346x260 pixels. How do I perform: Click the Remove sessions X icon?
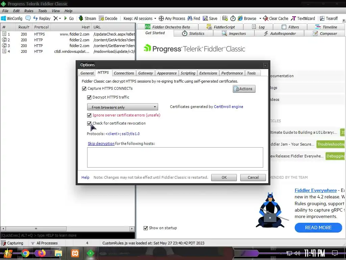56,18
